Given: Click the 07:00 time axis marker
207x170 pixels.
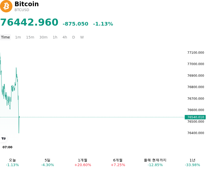Looking at the screenshot, I should 8,147.
